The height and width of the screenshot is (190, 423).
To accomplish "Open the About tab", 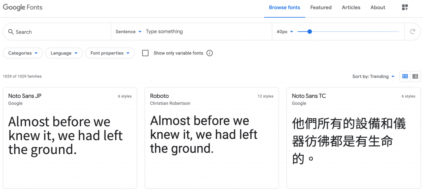I will pos(378,7).
